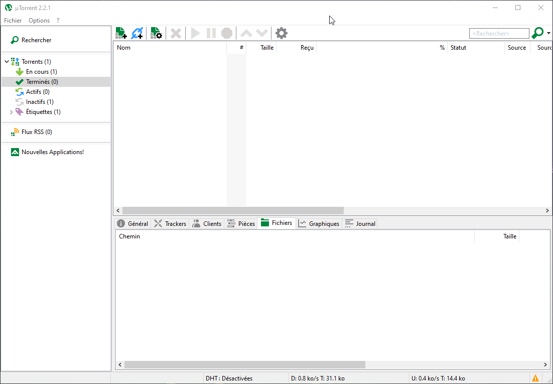Stop torrent toolbar icon
This screenshot has height=384, width=553.
227,33
